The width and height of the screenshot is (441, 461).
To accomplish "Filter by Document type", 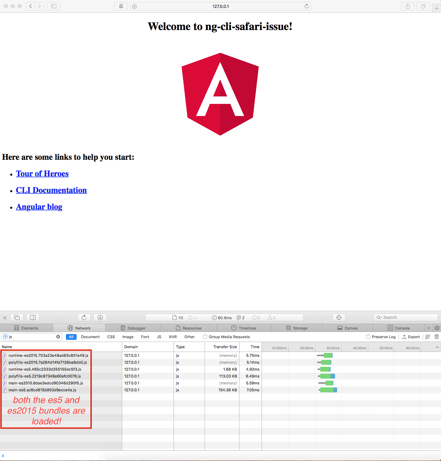I will click(90, 337).
